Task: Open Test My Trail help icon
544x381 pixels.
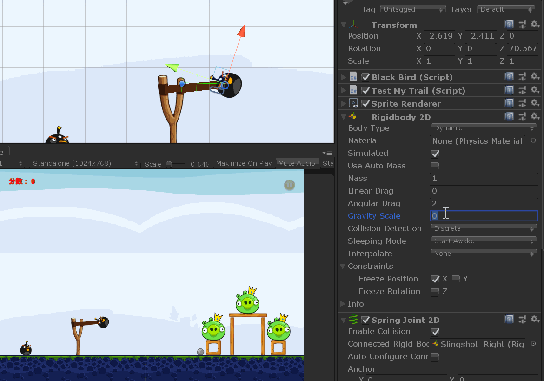Action: [x=509, y=90]
